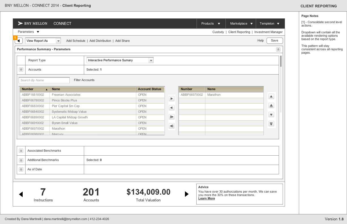This screenshot has width=347, height=224.
Task: Open the Products menu
Action: (x=211, y=24)
